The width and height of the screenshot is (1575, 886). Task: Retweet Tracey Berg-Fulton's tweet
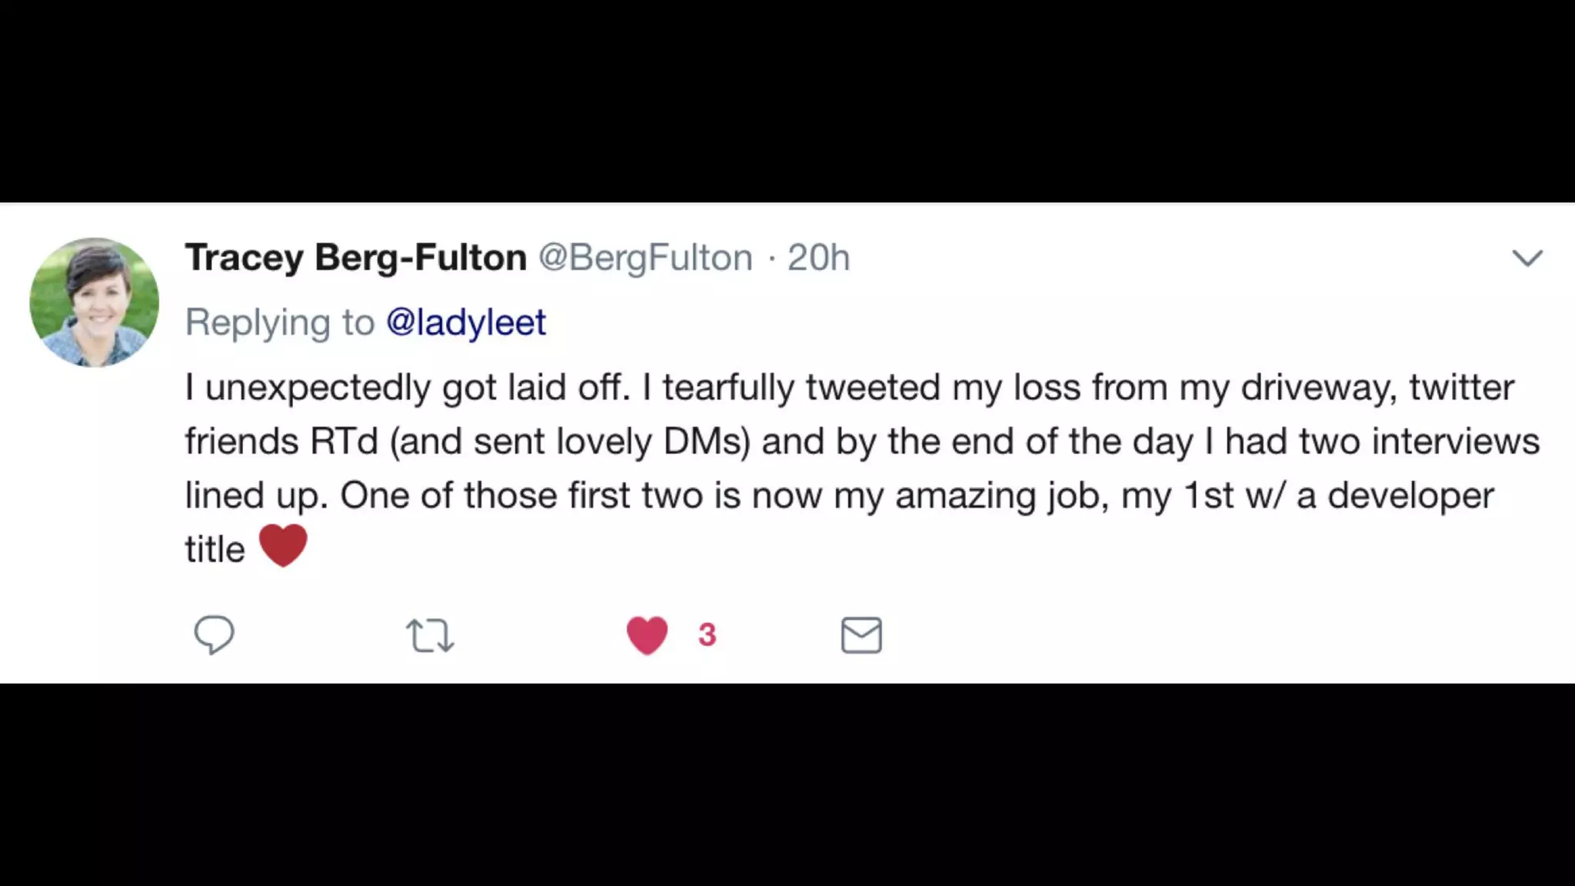[430, 635]
